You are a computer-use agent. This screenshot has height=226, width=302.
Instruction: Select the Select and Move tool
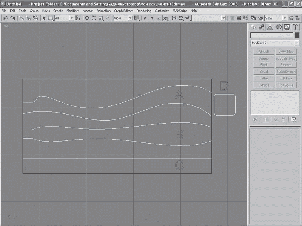(87, 18)
